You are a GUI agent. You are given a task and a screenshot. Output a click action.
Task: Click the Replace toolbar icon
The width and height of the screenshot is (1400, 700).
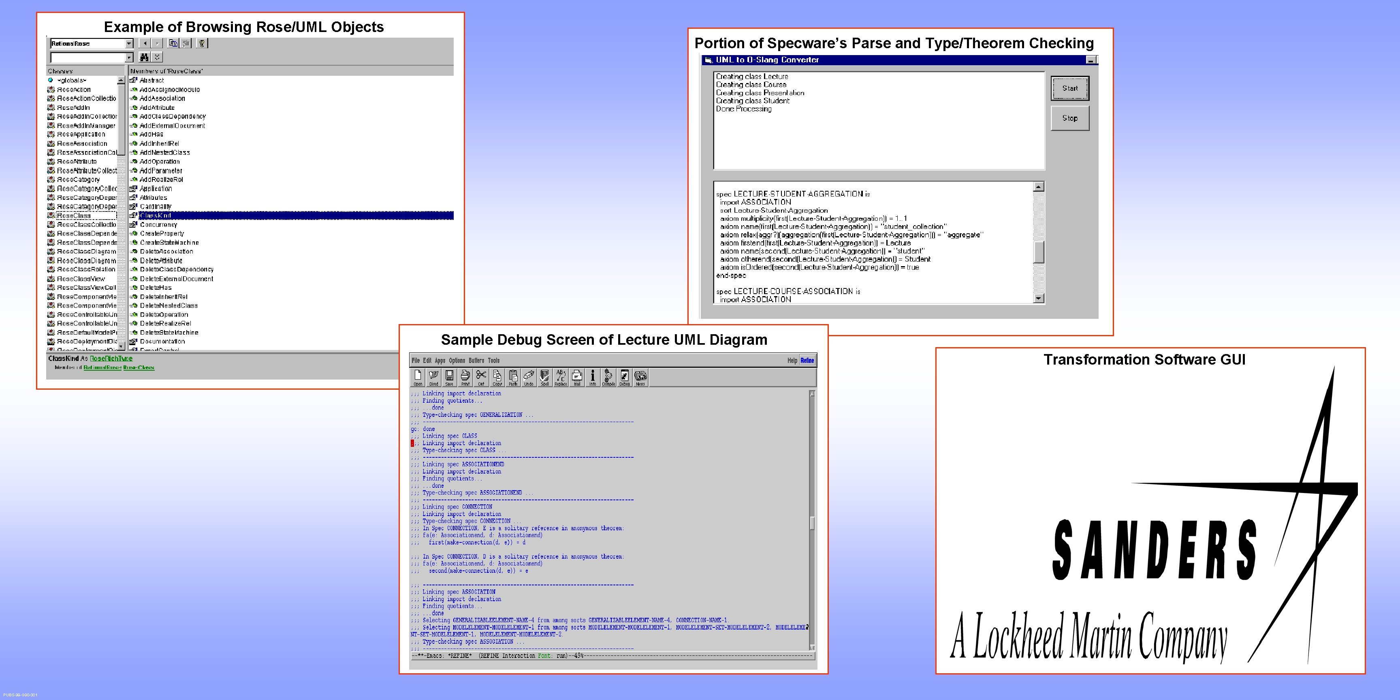[x=561, y=377]
